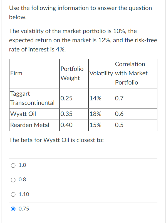The height and width of the screenshot is (223, 166).
Task: Select the 1.0 answer radio button
Action: coord(13,165)
